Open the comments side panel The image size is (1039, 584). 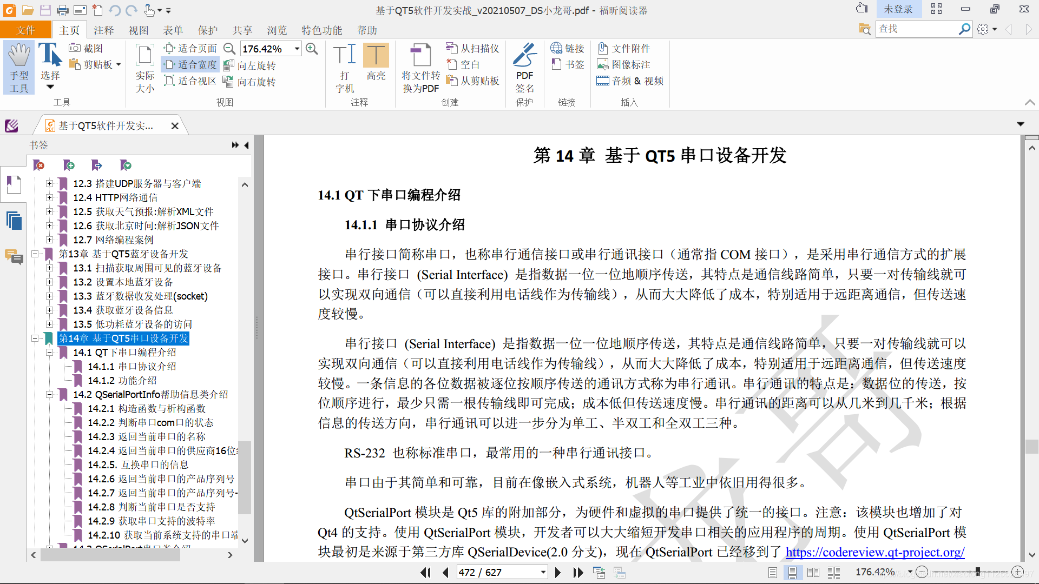(x=14, y=257)
